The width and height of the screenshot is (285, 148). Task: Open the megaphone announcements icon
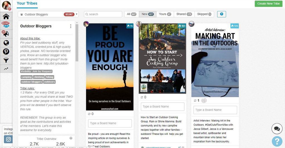click(6, 33)
